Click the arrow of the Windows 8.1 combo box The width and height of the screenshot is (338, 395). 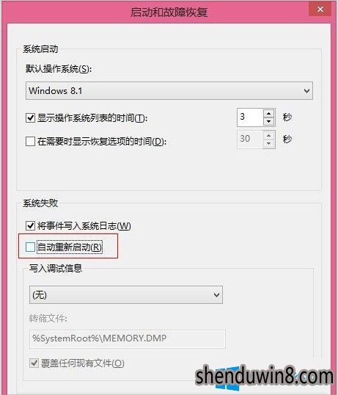coord(306,91)
